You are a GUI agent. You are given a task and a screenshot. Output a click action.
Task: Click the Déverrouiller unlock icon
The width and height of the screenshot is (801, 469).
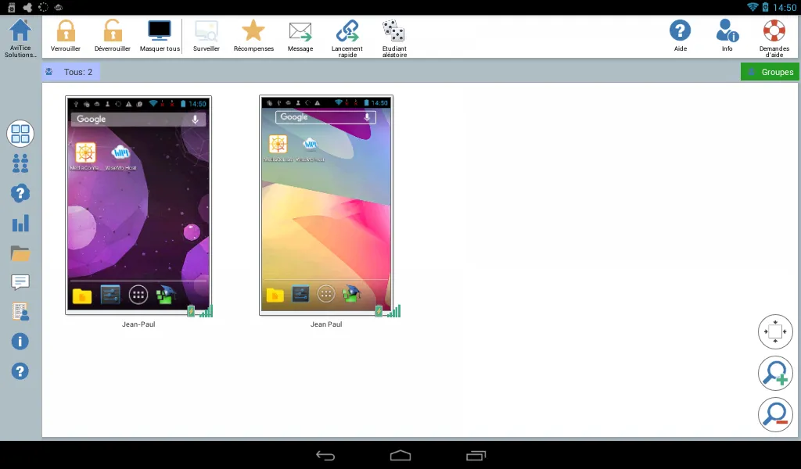coord(113,31)
